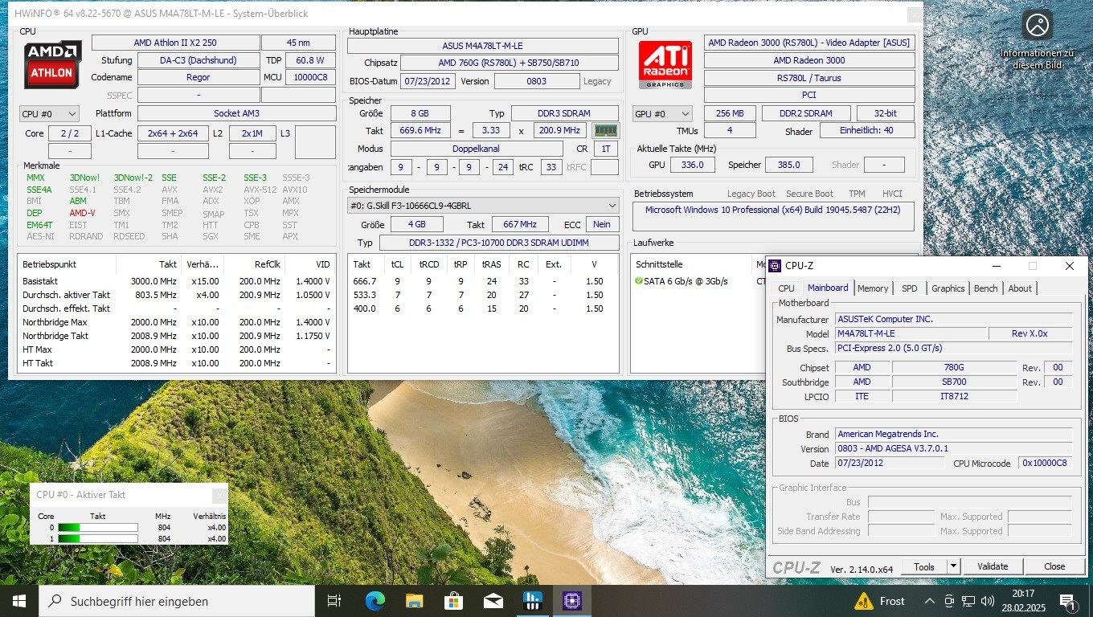
Task: Click the Close button in CPU-Z
Action: pos(1054,566)
